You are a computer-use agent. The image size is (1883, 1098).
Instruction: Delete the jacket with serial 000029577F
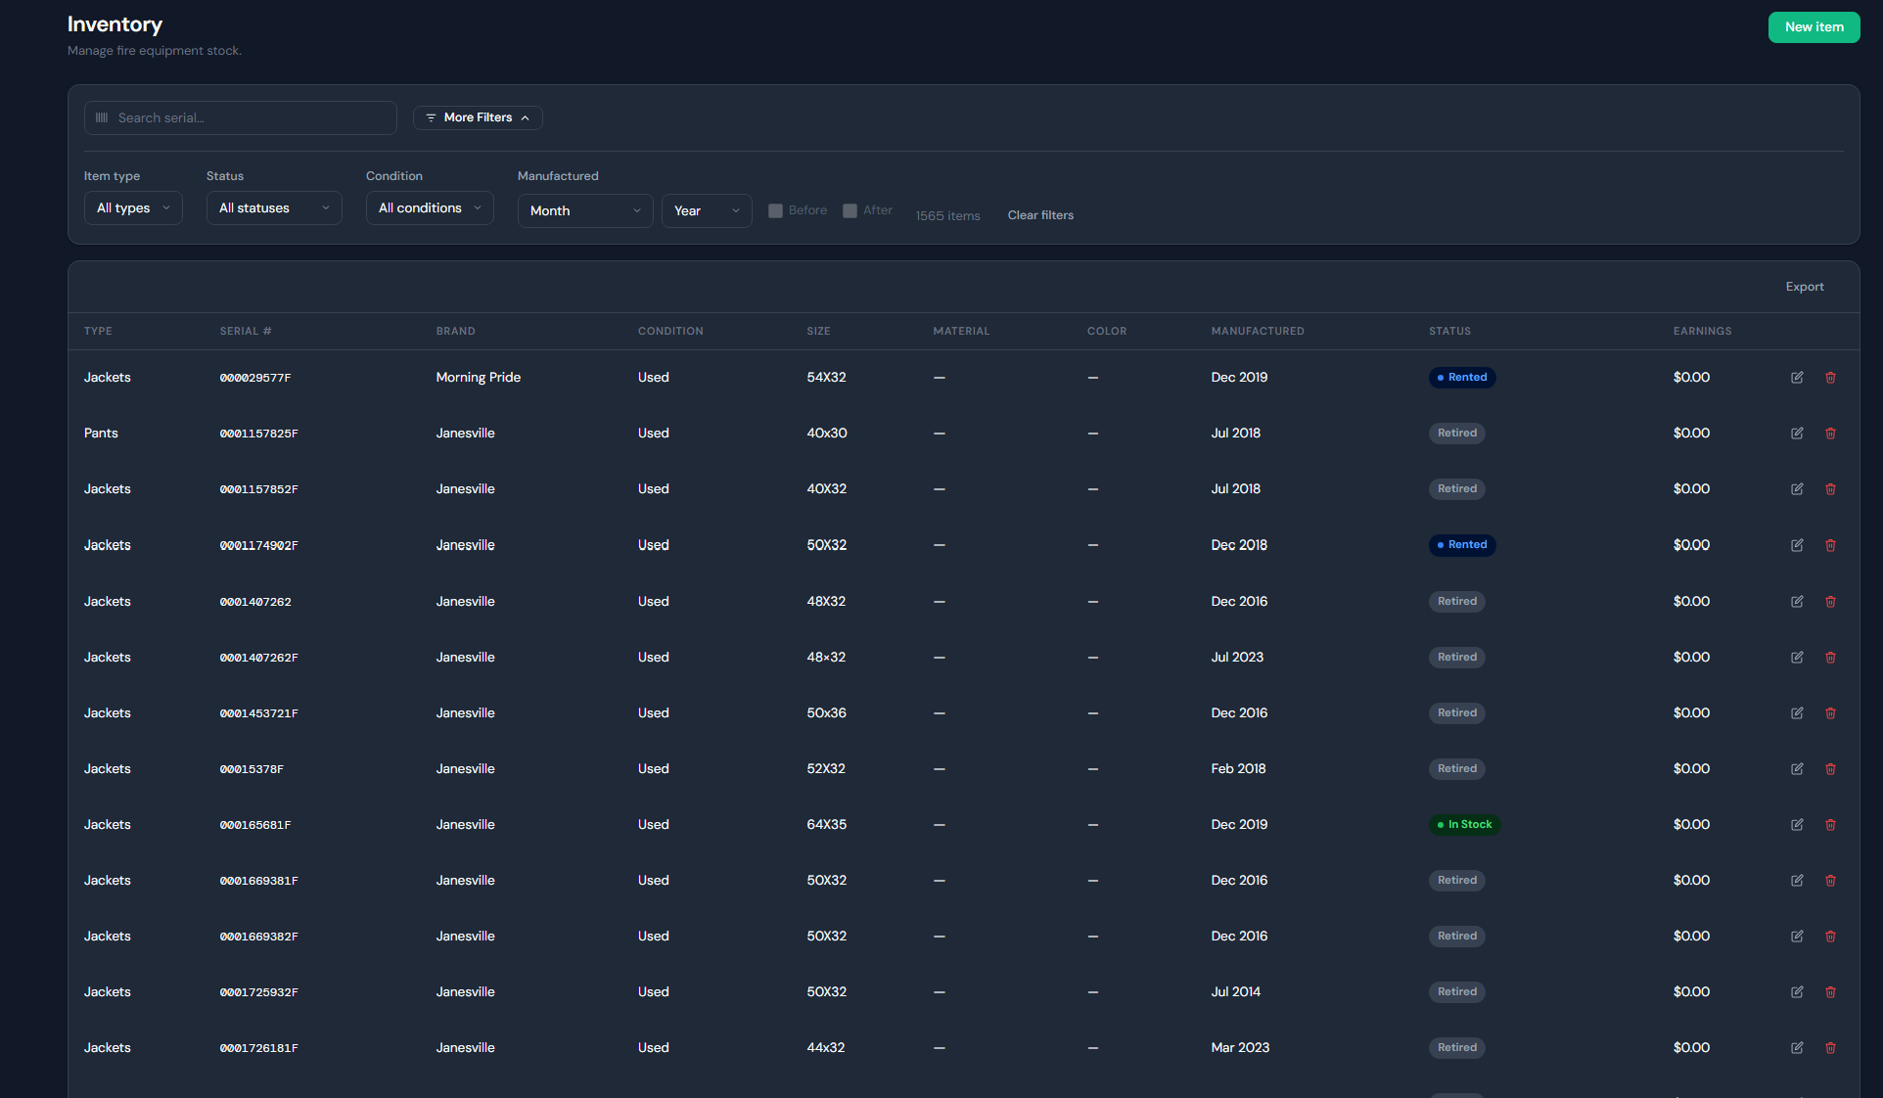(x=1830, y=378)
